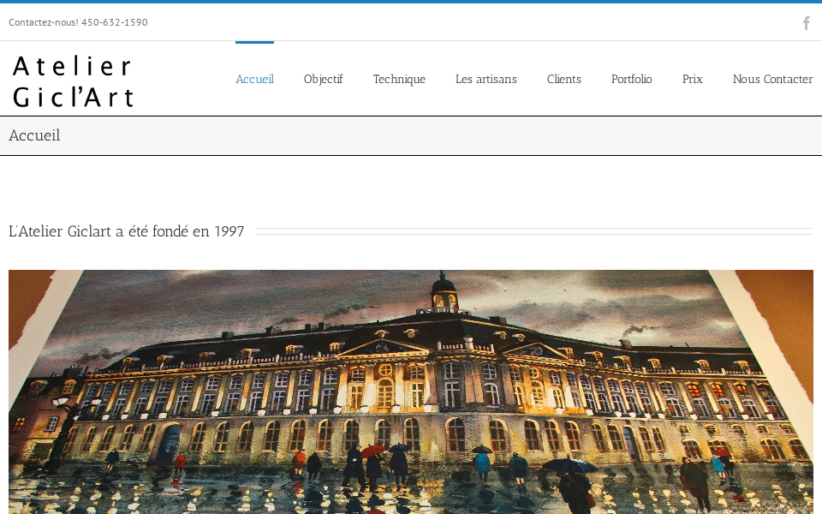View the Portfolio section
Screen dimensions: 822x514
(x=631, y=79)
